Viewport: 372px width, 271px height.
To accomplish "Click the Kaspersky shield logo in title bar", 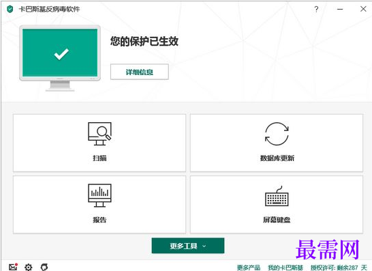I will coord(10,10).
